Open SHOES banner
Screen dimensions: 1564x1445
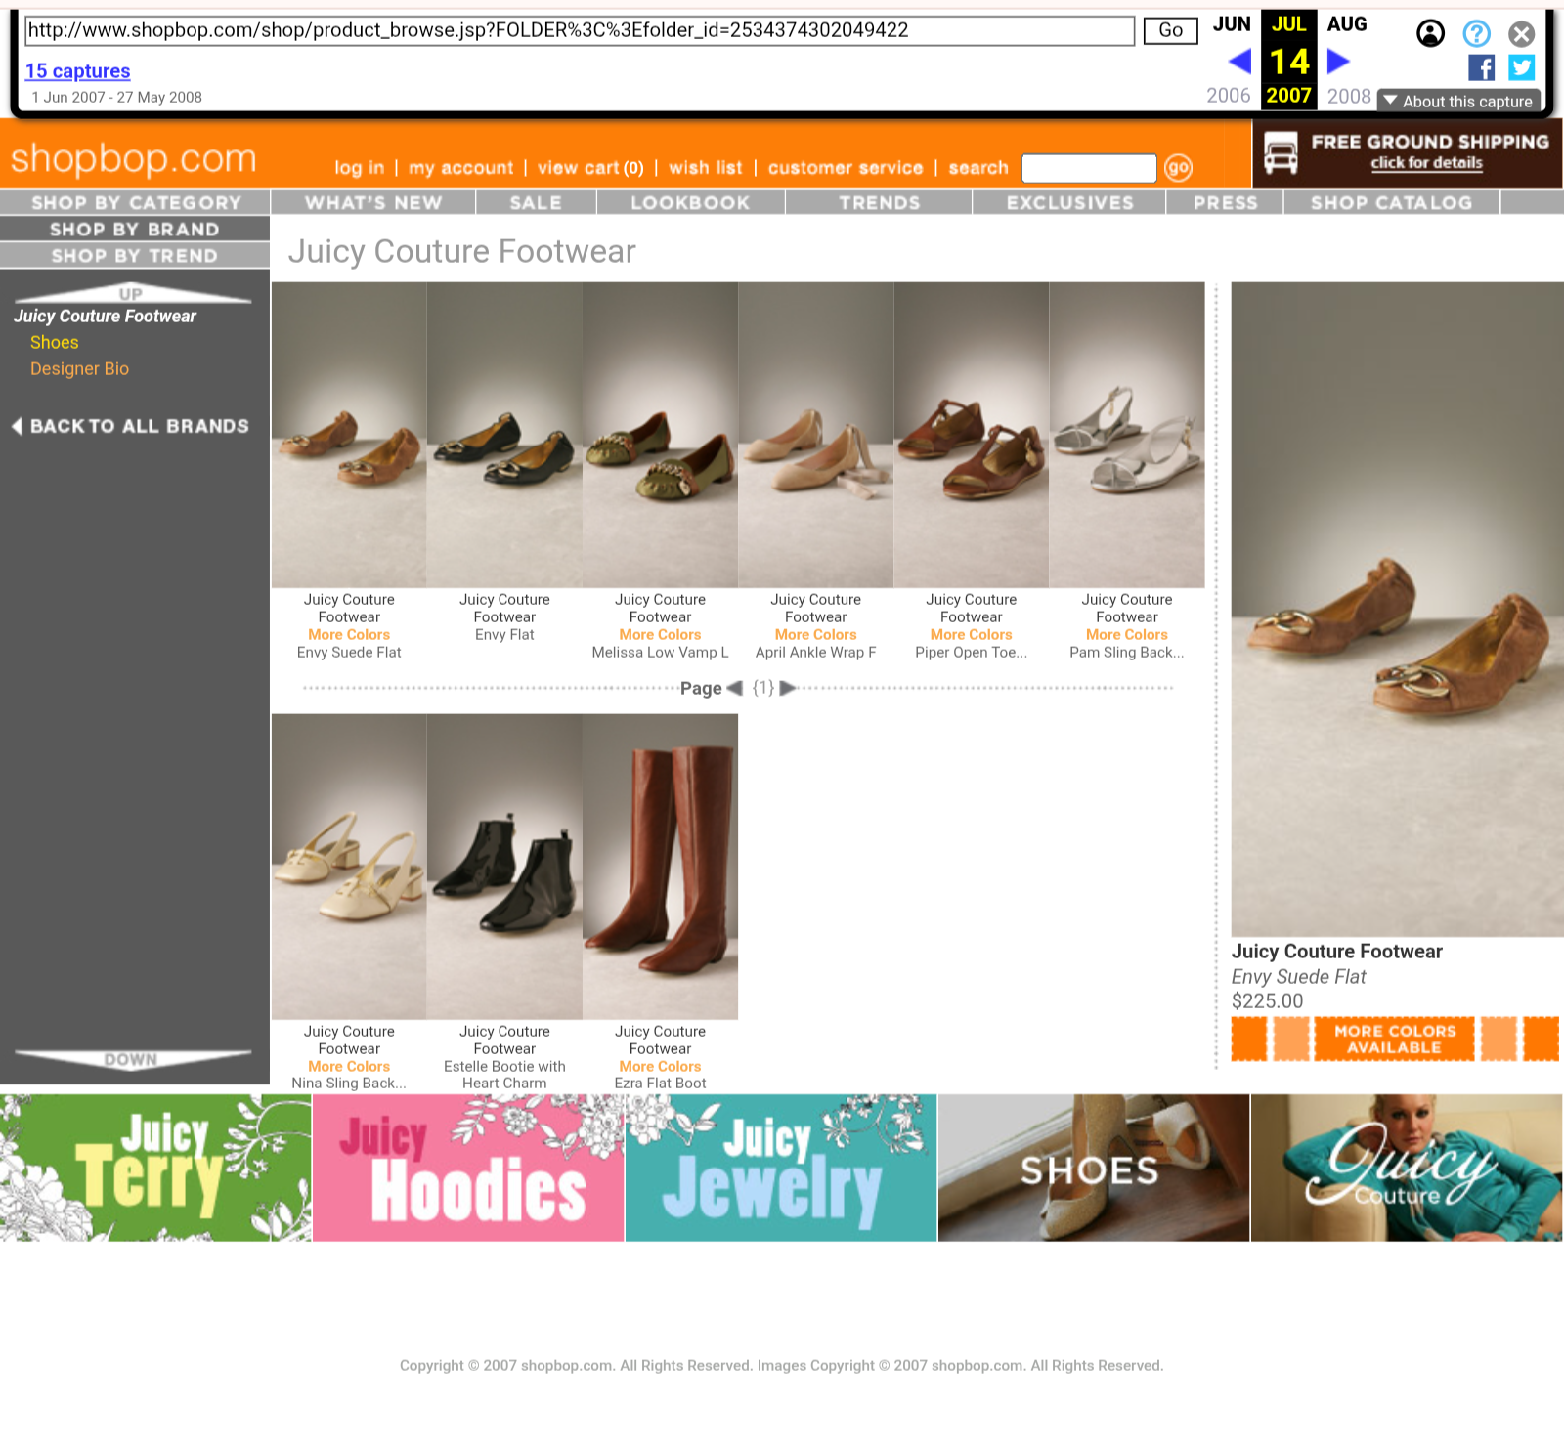[x=1094, y=1168]
